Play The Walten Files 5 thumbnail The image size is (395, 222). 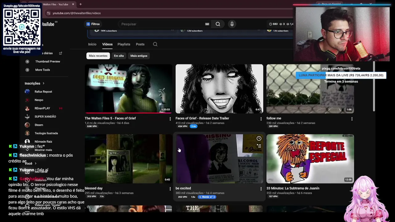[128, 89]
